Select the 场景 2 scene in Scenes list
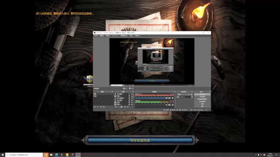 (x=103, y=96)
